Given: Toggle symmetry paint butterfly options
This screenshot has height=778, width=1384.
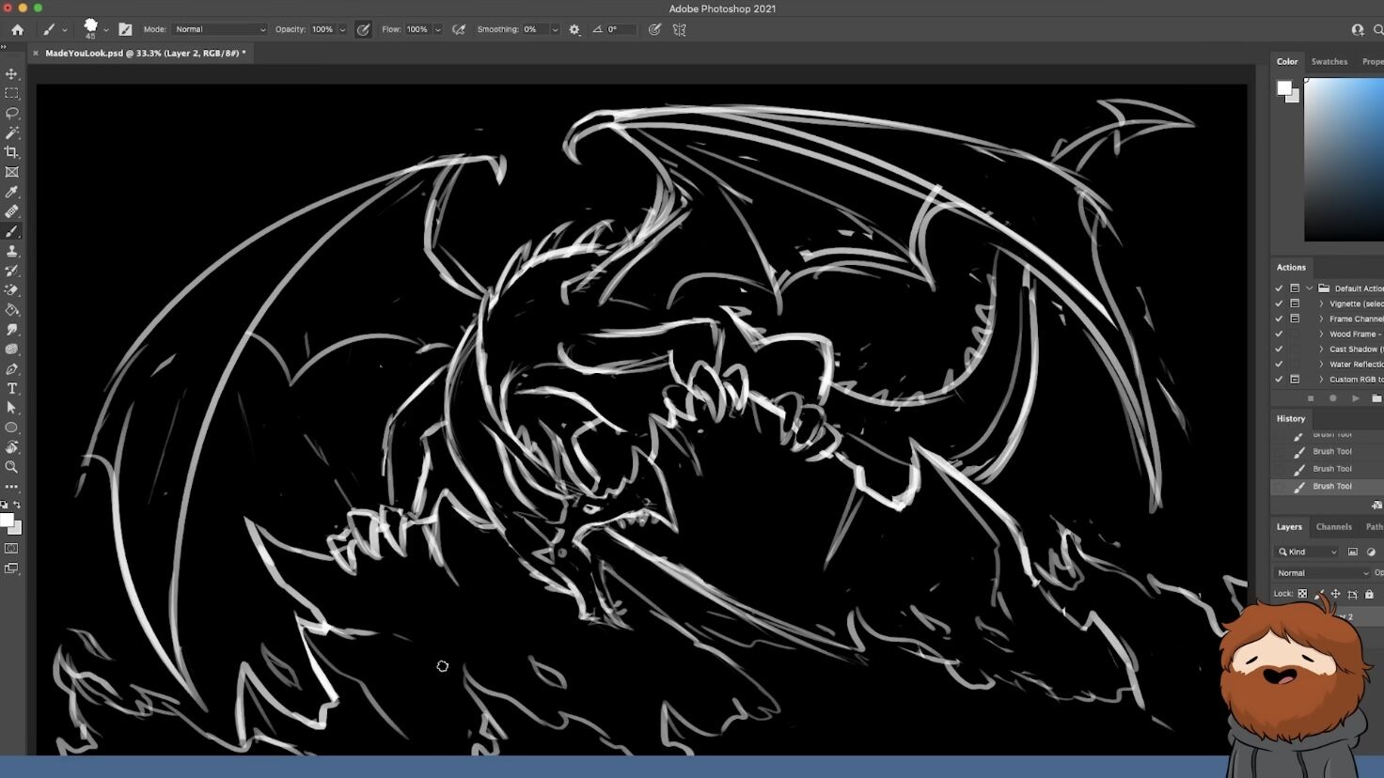Looking at the screenshot, I should (679, 30).
